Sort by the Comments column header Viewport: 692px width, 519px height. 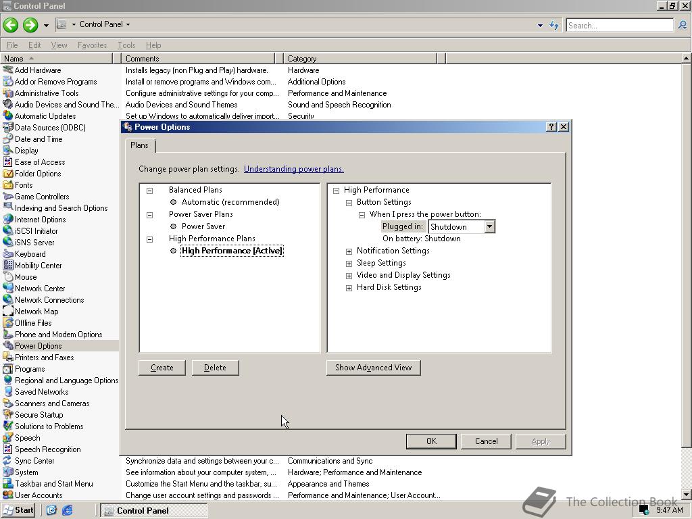point(198,58)
